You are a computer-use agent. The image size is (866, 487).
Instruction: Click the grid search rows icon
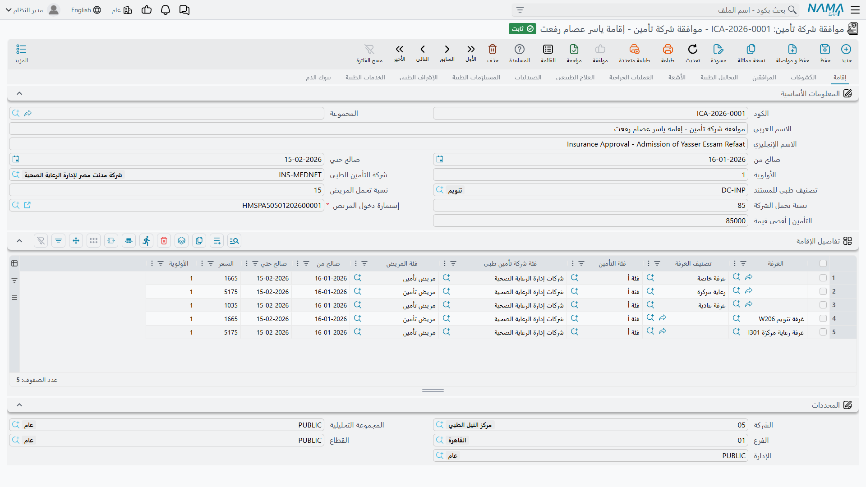click(235, 241)
